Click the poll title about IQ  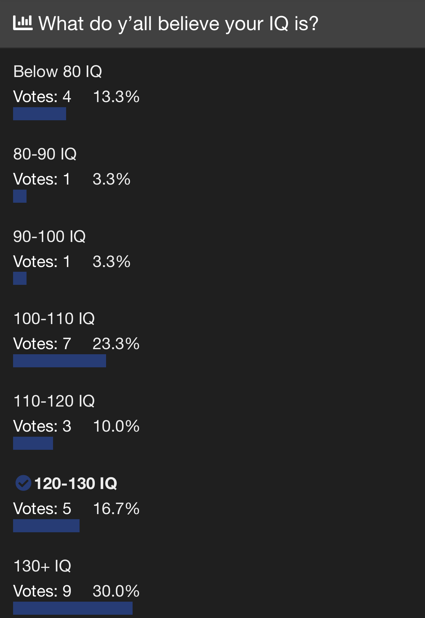[x=178, y=24]
